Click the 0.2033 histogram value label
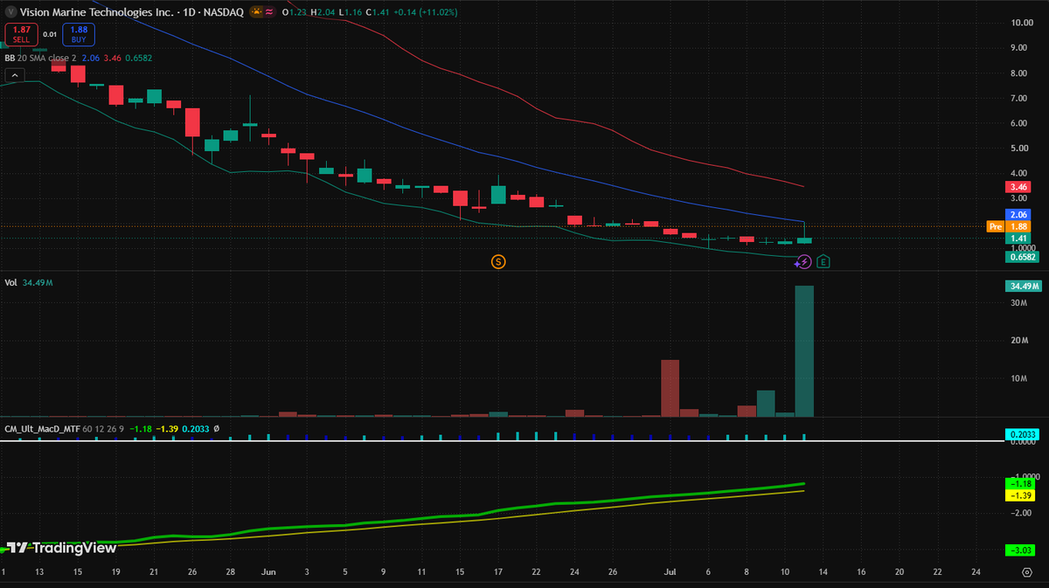 [x=1021, y=434]
